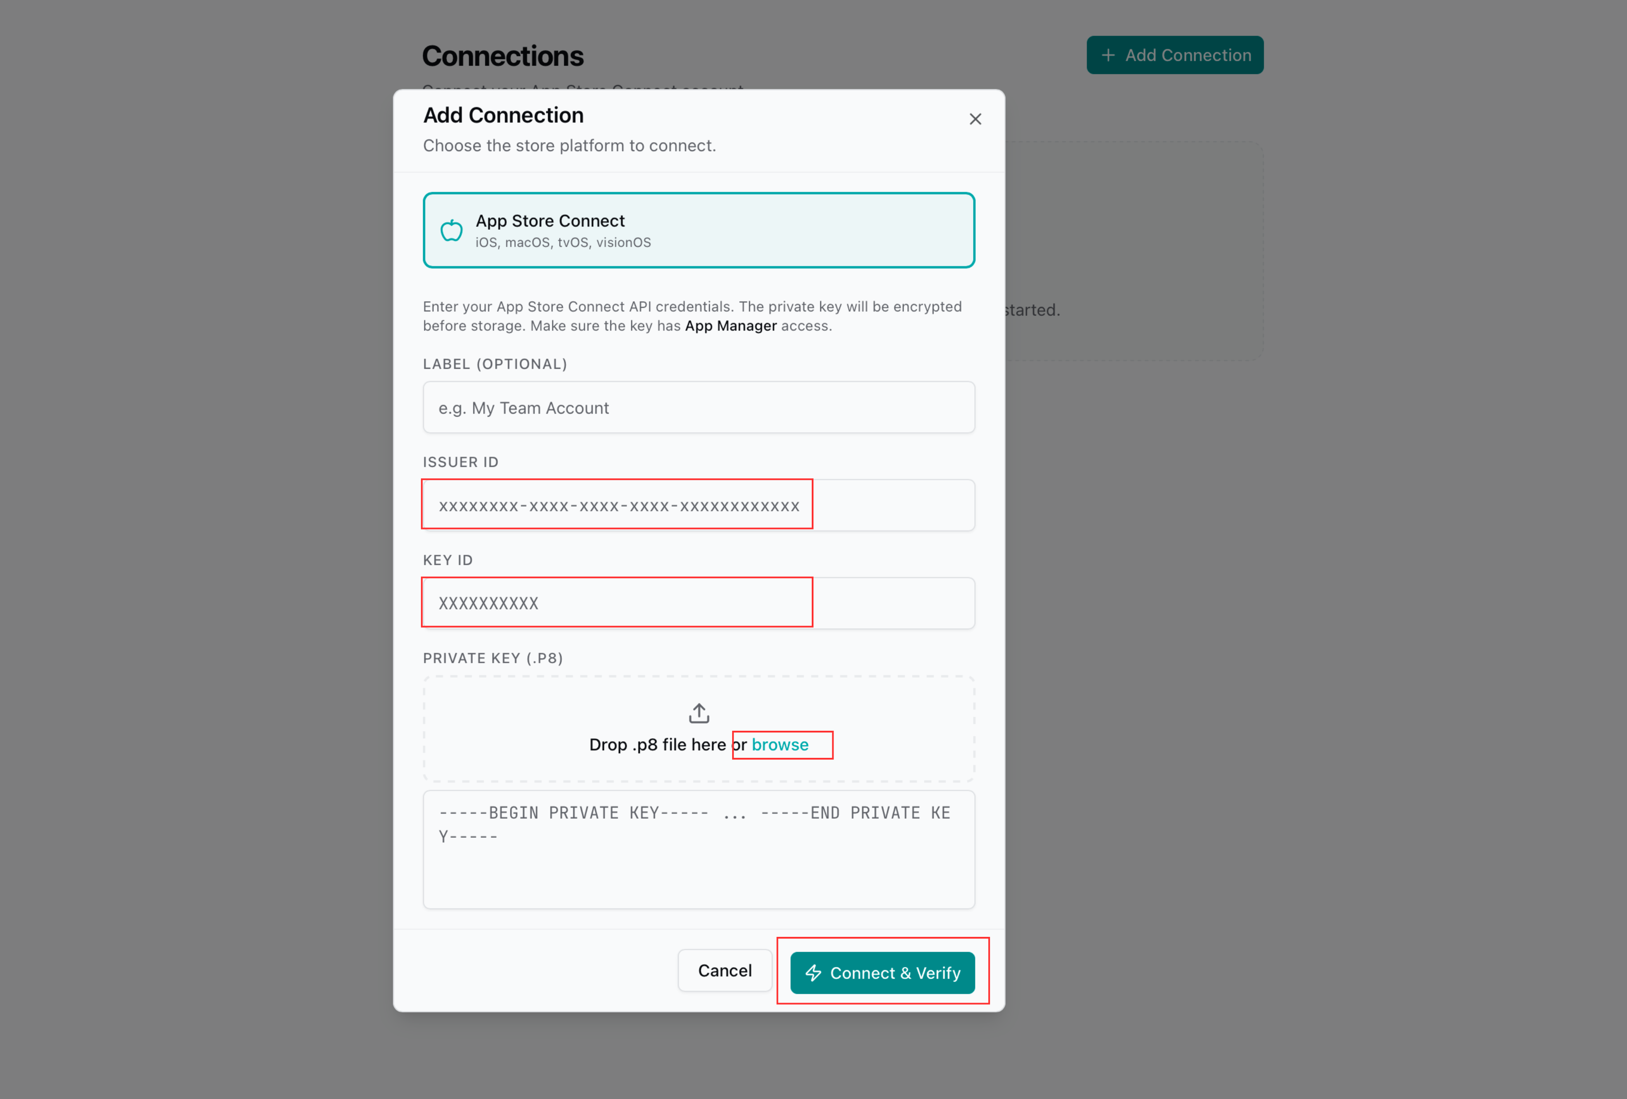Image resolution: width=1627 pixels, height=1099 pixels.
Task: Click the X icon to close the dialog
Action: [975, 119]
